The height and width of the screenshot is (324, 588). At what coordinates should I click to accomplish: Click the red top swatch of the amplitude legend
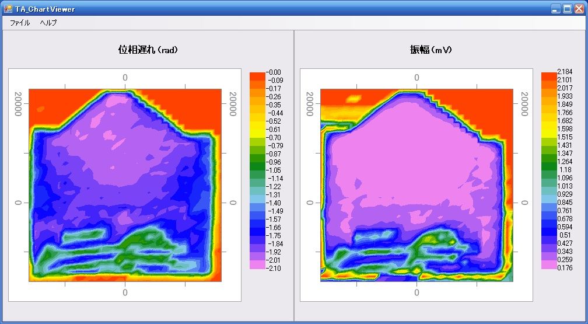549,76
